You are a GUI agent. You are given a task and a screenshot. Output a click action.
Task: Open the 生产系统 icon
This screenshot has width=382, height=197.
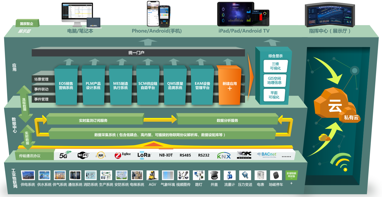pos(106,175)
